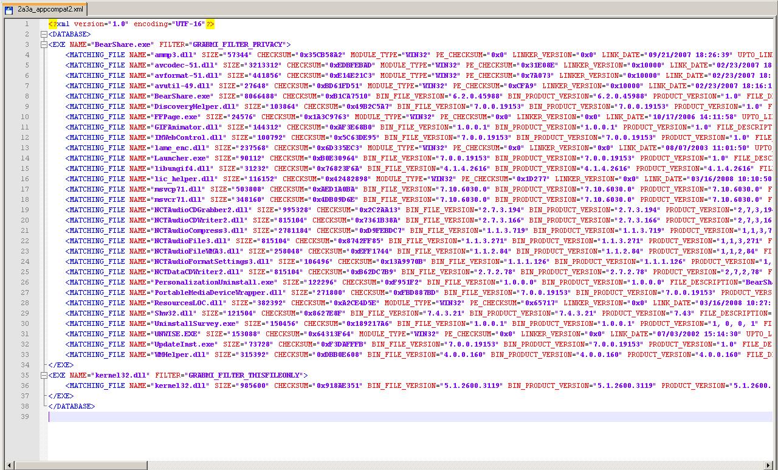Viewport: 778px width, 470px height.
Task: Click the save-state disk icon on the tab
Action: (x=9, y=10)
